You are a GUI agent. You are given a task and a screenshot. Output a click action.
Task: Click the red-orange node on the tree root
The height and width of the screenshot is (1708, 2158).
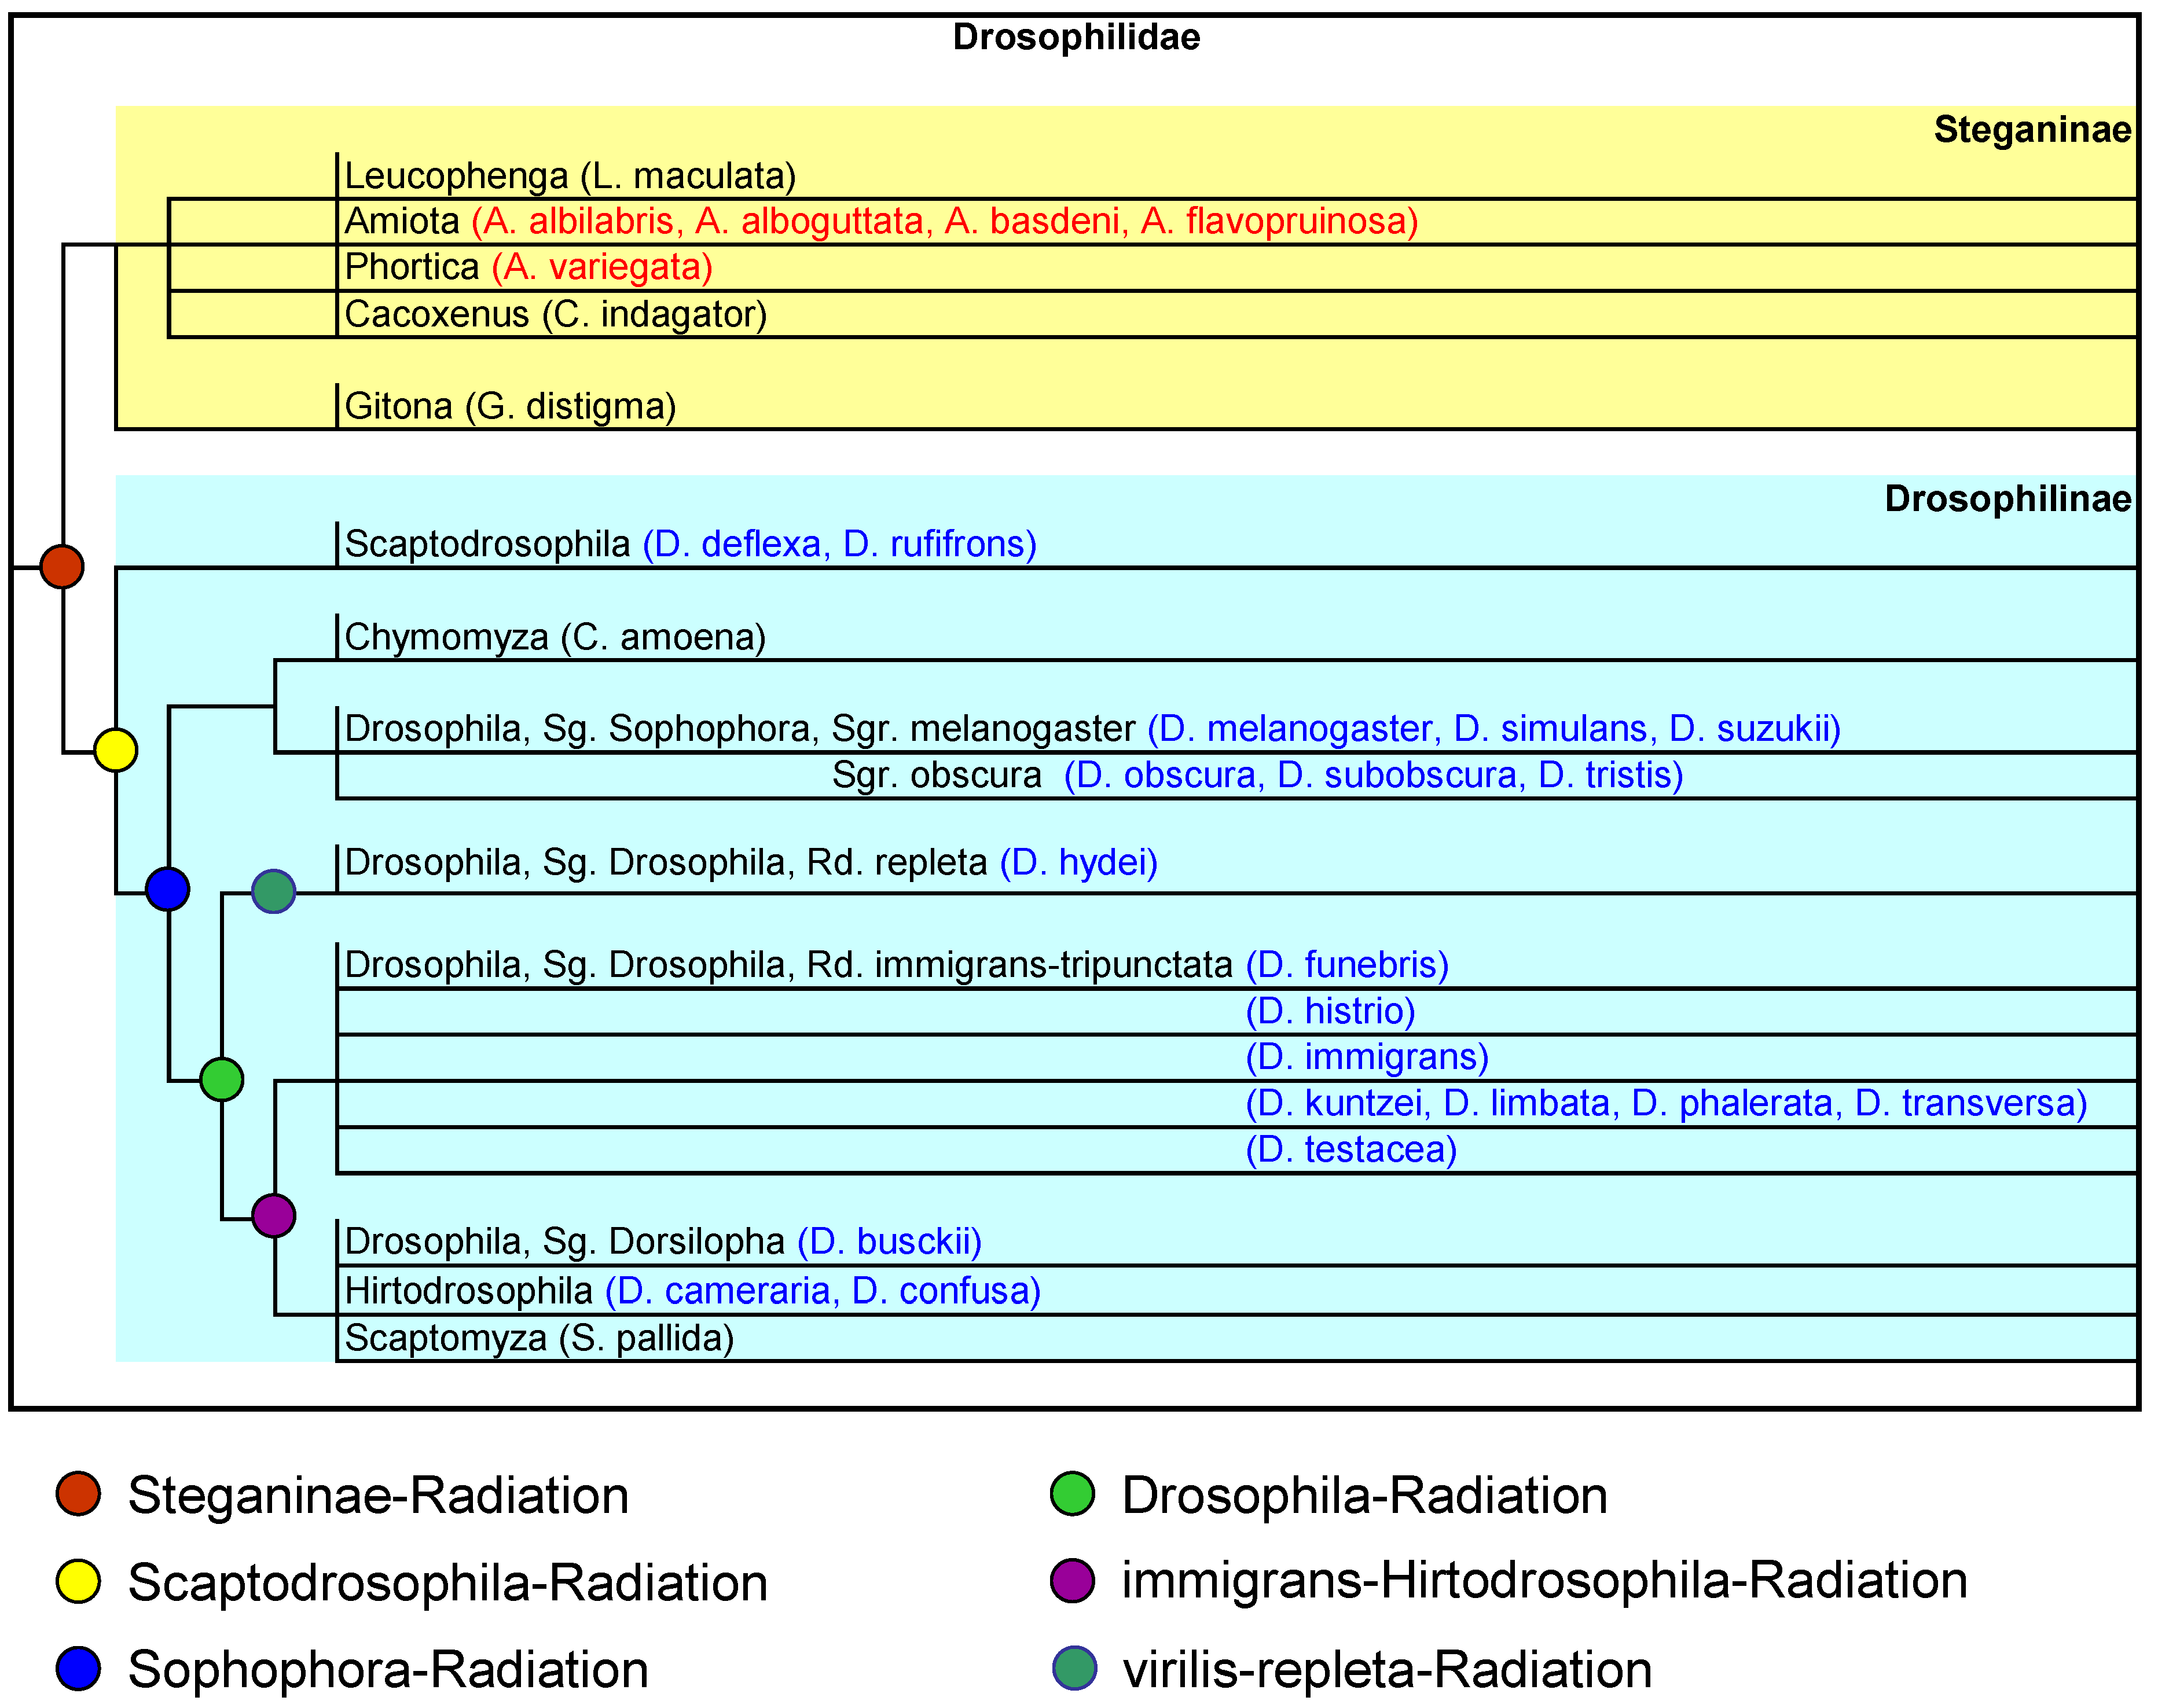point(62,567)
